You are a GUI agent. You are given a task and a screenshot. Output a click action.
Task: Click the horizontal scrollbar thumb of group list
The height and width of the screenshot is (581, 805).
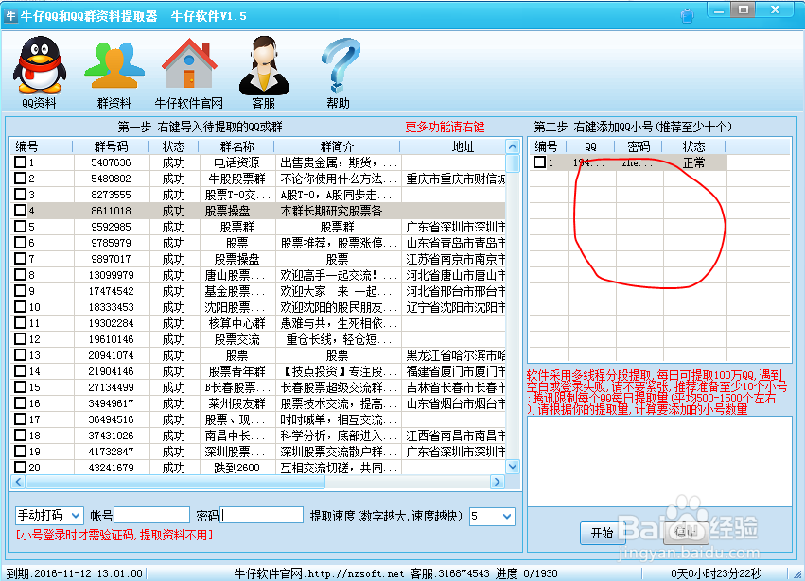pyautogui.click(x=175, y=482)
